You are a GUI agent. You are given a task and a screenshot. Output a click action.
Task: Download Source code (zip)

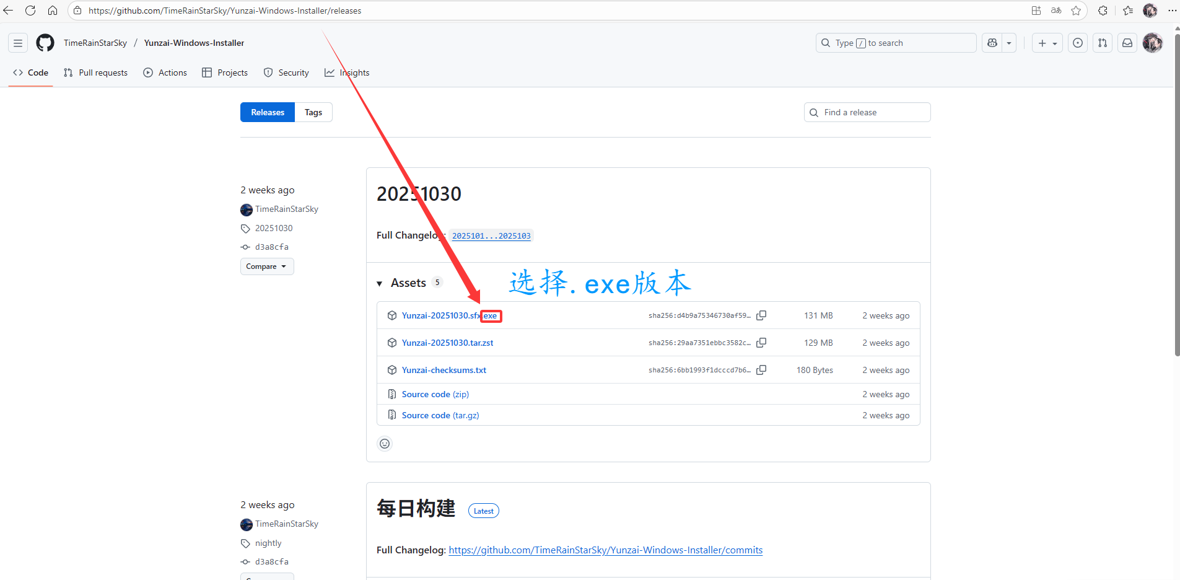coord(435,394)
